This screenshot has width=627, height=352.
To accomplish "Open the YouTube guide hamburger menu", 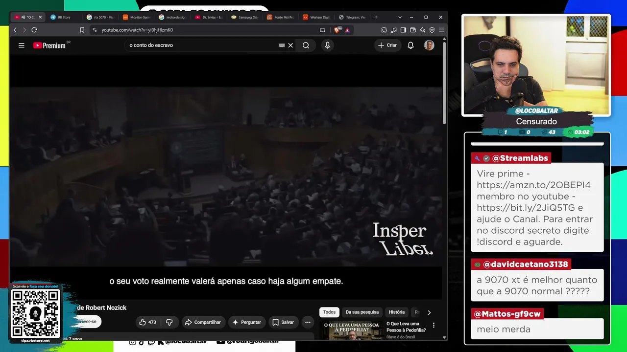I will click(x=22, y=45).
